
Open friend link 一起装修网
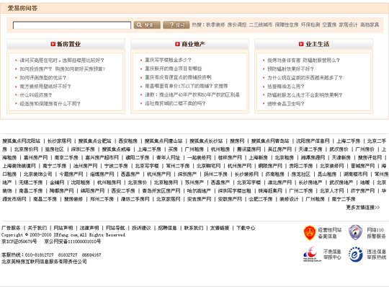(200, 158)
